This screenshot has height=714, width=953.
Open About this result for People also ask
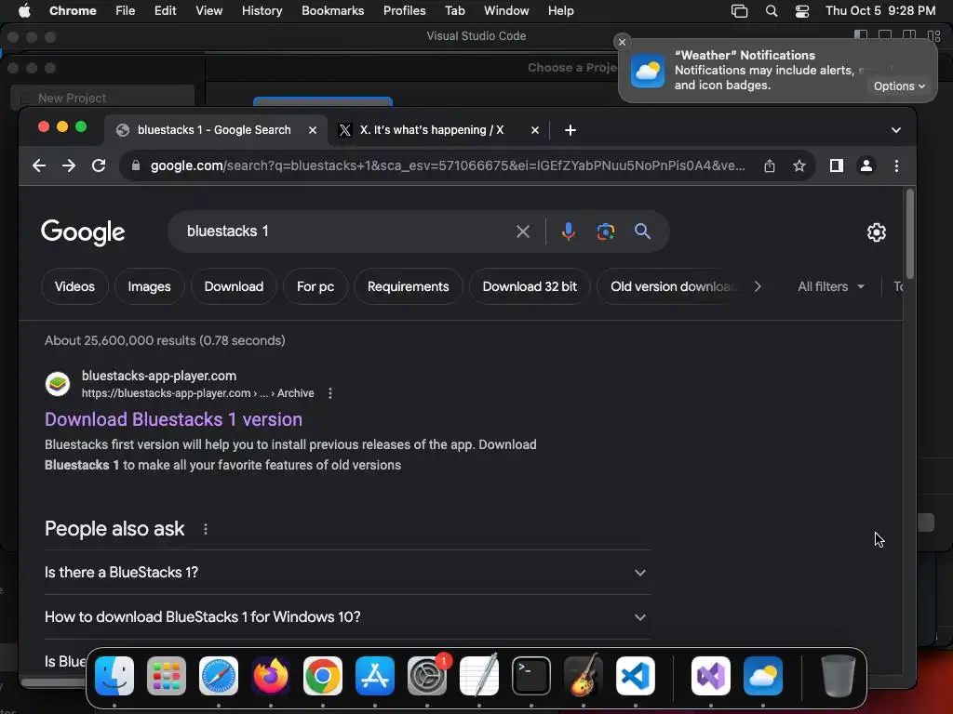[206, 529]
